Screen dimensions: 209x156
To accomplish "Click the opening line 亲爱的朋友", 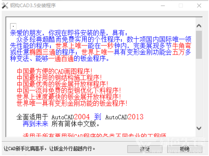I will [26, 33].
